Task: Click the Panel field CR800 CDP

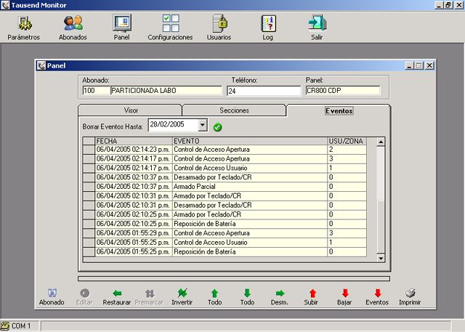Action: [x=342, y=90]
